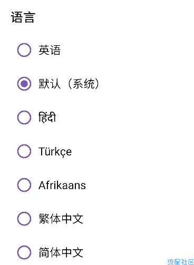
Task: Click the 简体中文 label text
Action: (x=61, y=252)
